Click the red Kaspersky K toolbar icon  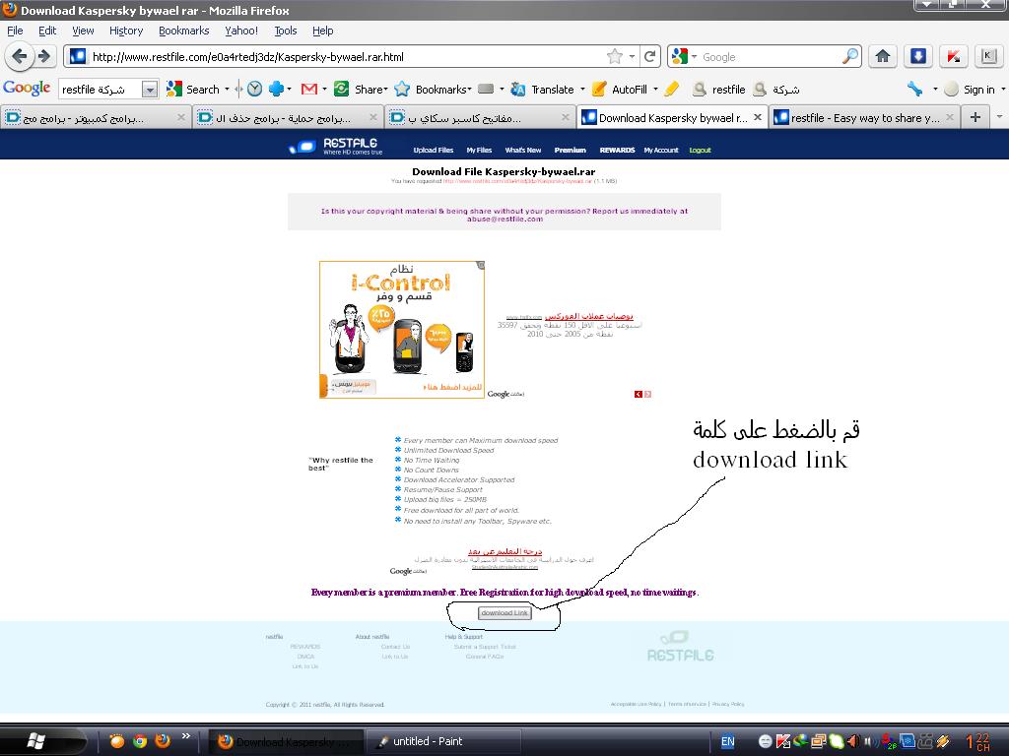(x=953, y=56)
